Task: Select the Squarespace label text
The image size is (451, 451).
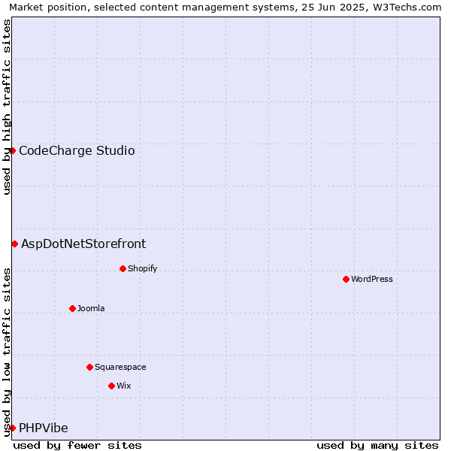Action: [120, 367]
